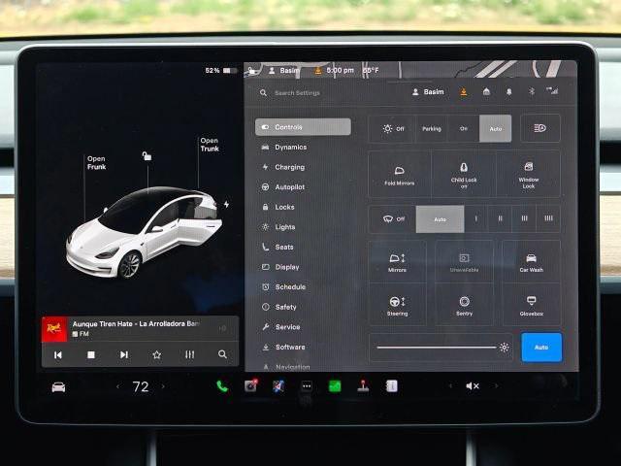Set wipers to Off
Screen dimensions: 621x466
pyautogui.click(x=393, y=218)
